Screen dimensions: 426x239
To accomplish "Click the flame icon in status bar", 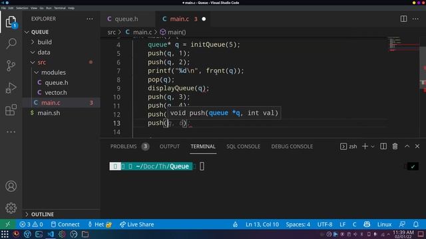I will (235, 224).
